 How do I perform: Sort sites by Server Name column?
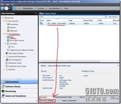click(90, 20)
